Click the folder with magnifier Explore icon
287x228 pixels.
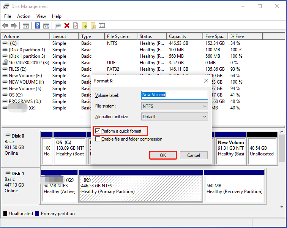93,25
